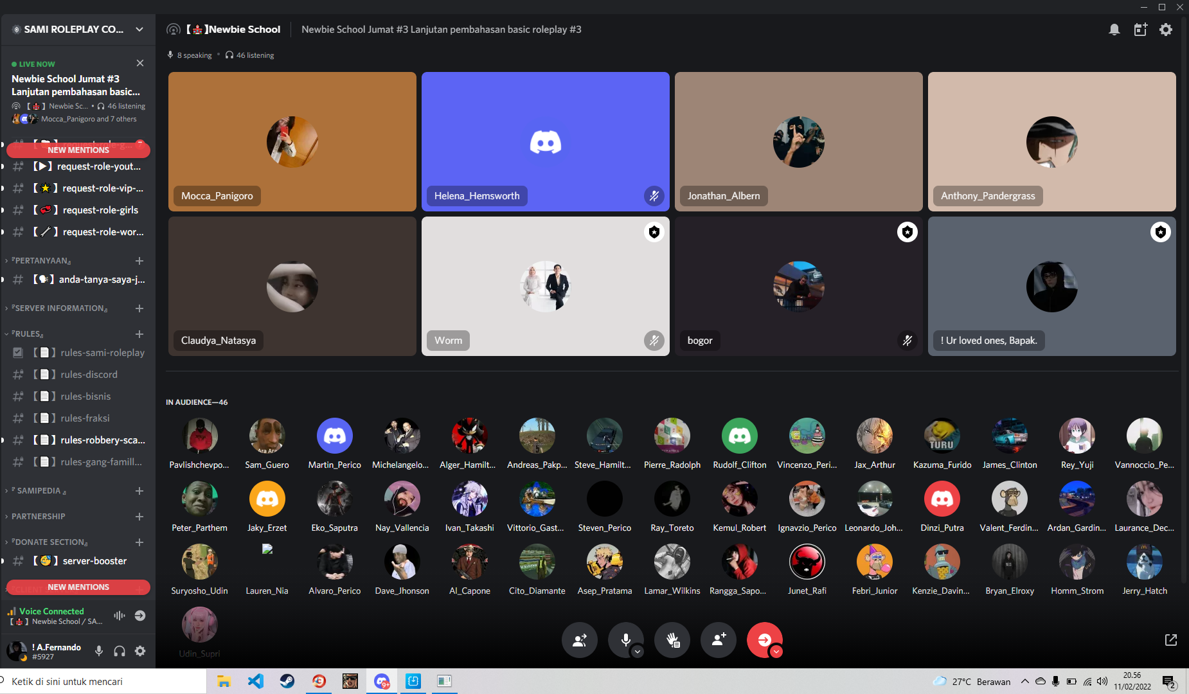
Task: Leave the stage with the red disconnect button
Action: tap(765, 640)
